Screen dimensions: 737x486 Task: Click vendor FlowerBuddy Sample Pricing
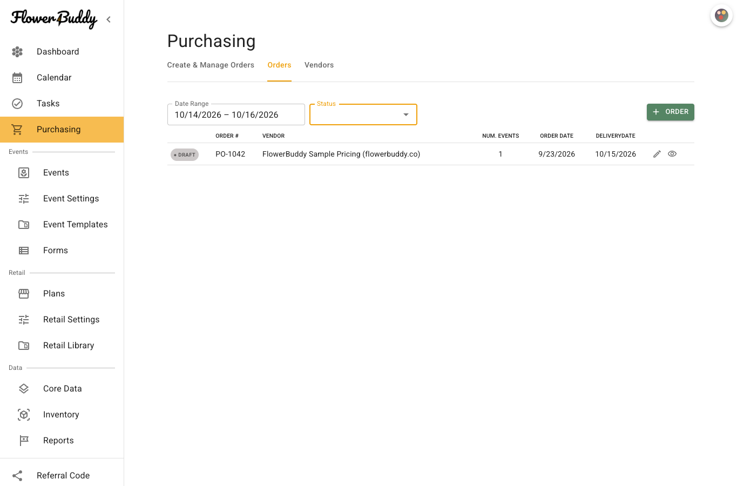pyautogui.click(x=341, y=154)
